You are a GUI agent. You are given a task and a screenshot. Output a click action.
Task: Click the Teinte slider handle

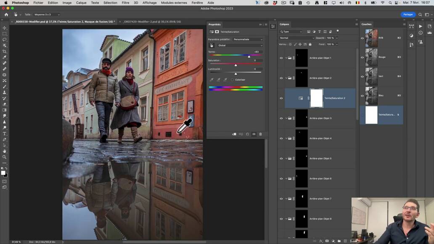(x=249, y=56)
